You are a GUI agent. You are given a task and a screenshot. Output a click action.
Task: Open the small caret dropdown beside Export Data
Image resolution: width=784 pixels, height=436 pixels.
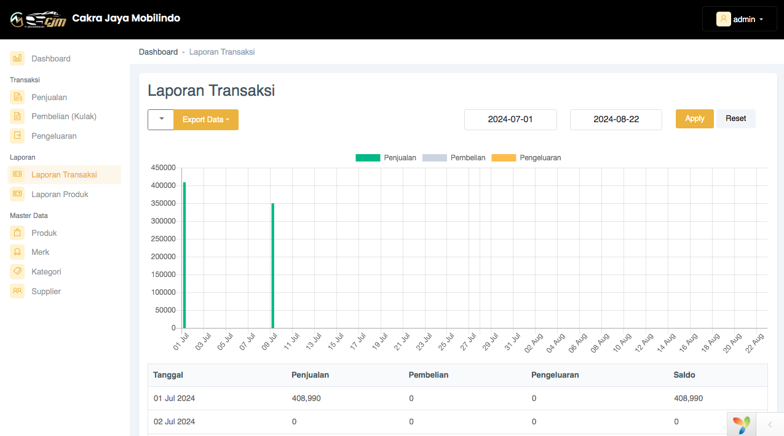(x=161, y=120)
